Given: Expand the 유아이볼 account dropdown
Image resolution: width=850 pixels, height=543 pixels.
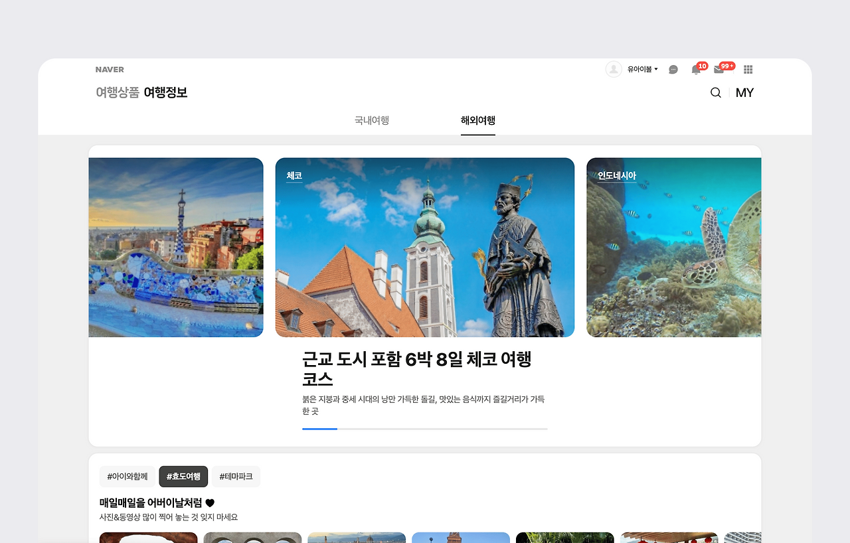Looking at the screenshot, I should pyautogui.click(x=642, y=69).
